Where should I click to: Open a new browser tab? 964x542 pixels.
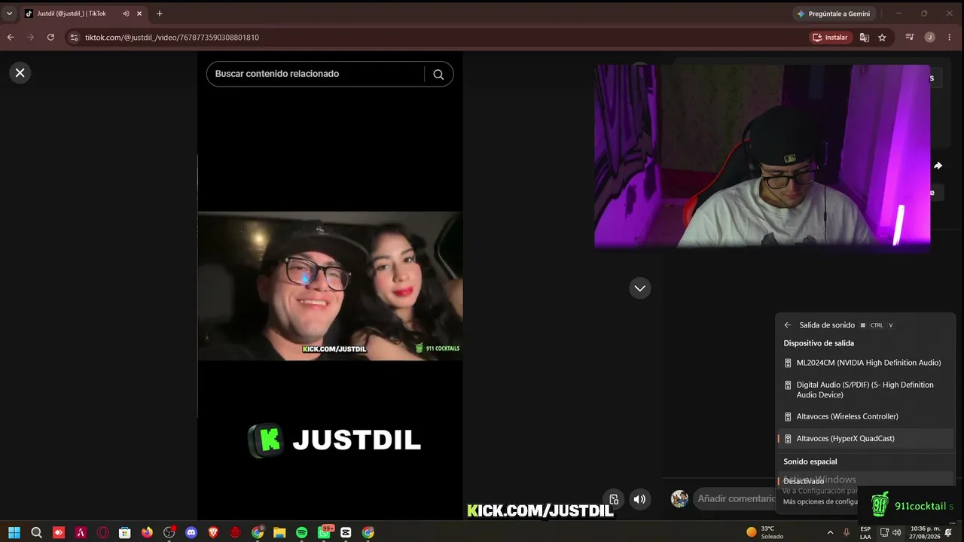tap(159, 14)
